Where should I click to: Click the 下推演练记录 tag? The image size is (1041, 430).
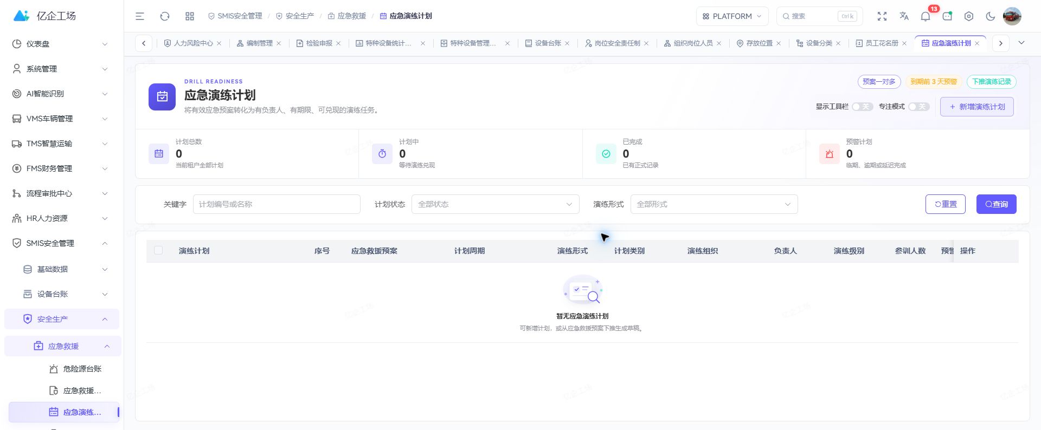coord(992,82)
